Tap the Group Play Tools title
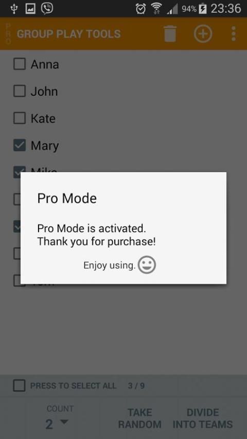The height and width of the screenshot is (439, 247). (x=68, y=34)
